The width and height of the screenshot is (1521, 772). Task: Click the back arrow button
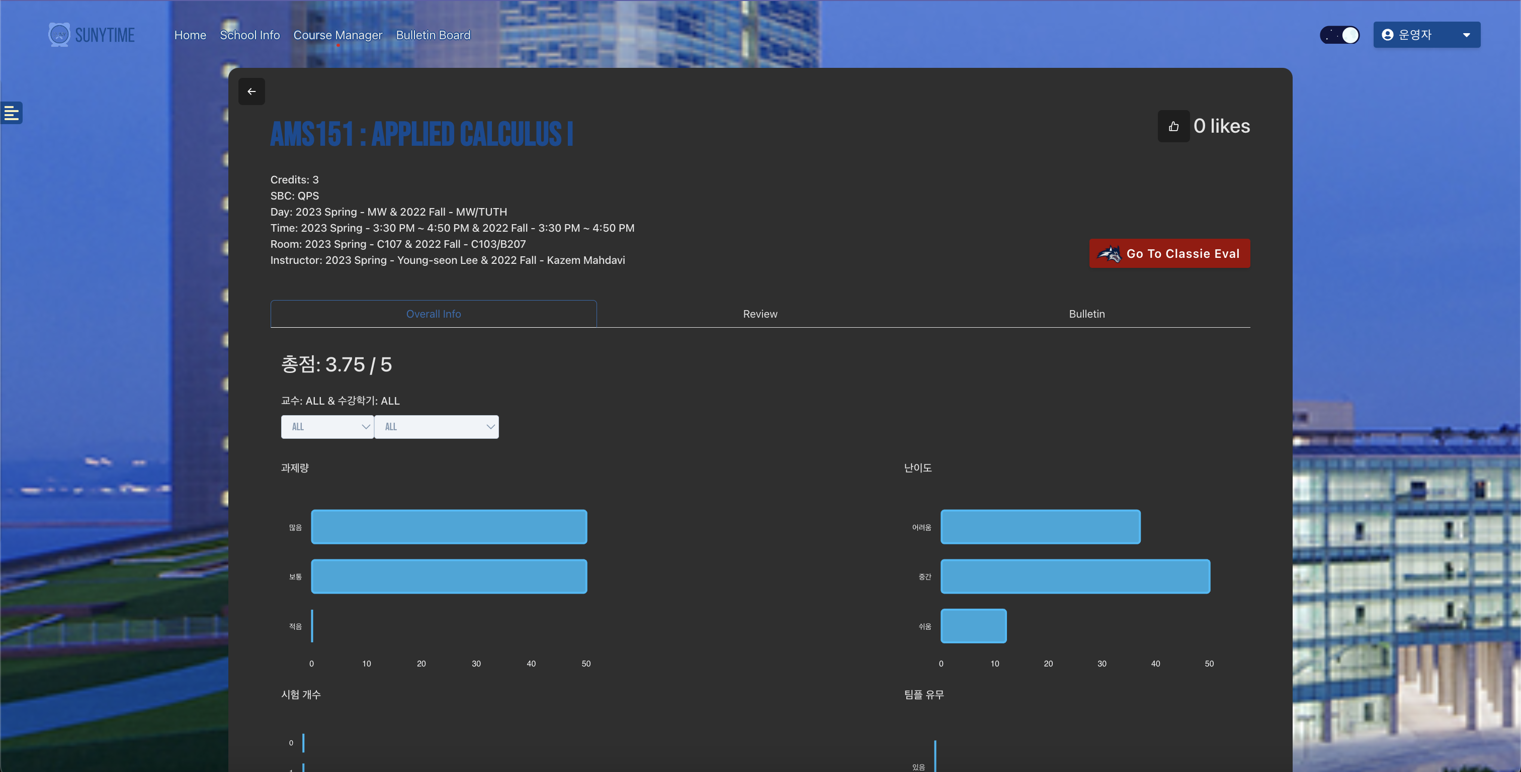[251, 91]
